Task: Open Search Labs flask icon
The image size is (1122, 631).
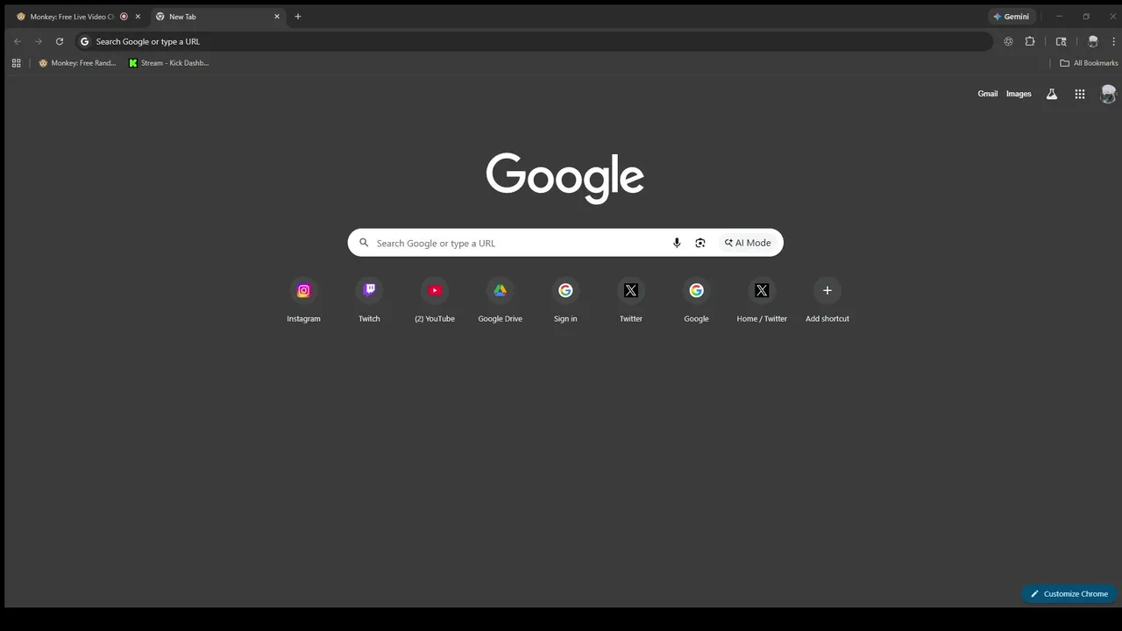Action: pos(1052,94)
